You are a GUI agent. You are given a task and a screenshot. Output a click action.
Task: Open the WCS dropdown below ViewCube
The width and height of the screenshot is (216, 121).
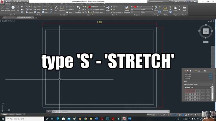(x=206, y=42)
